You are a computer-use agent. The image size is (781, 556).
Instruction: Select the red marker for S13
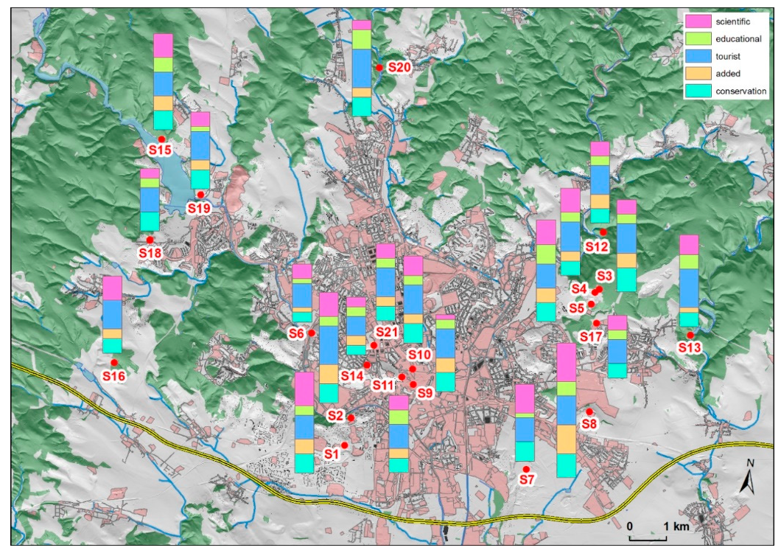pyautogui.click(x=690, y=336)
